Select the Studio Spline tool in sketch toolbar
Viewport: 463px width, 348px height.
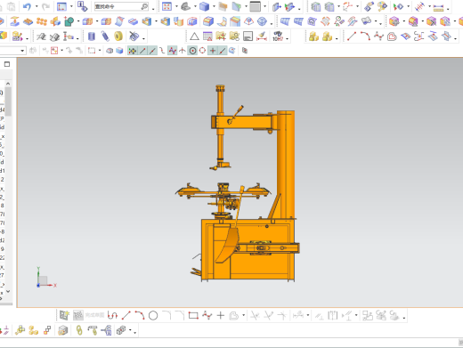pos(207,315)
